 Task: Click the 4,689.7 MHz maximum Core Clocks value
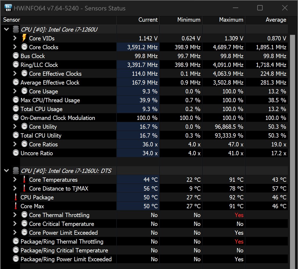[228, 47]
